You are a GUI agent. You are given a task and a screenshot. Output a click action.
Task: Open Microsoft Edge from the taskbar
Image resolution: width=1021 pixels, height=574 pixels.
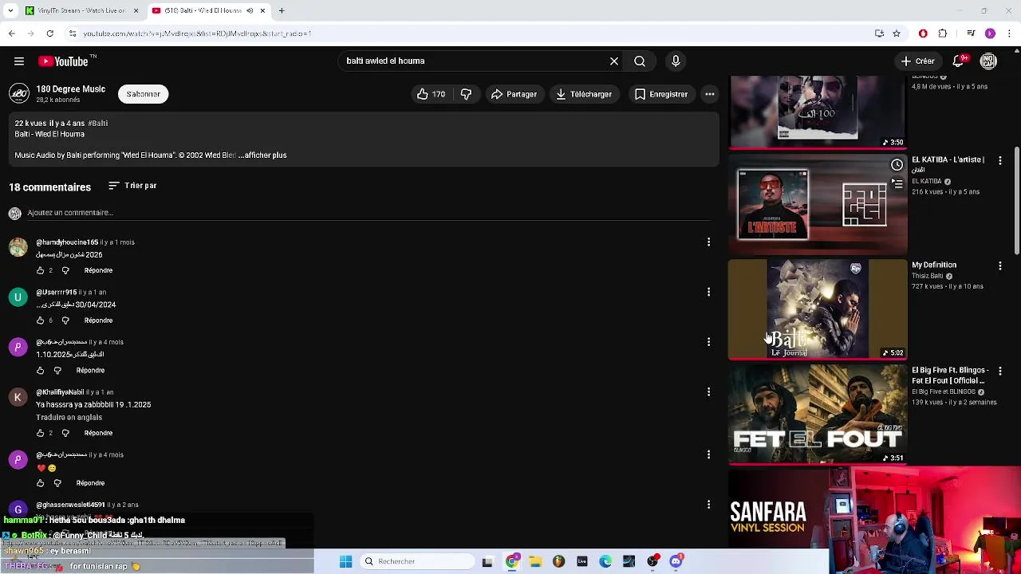[x=605, y=561]
